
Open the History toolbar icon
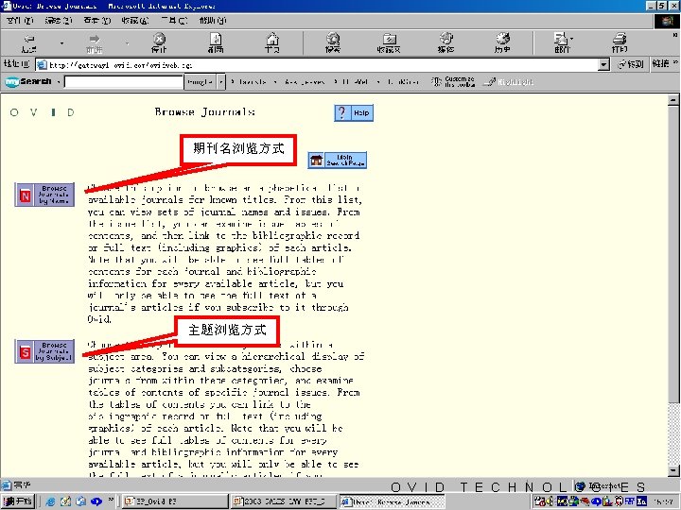pos(502,39)
